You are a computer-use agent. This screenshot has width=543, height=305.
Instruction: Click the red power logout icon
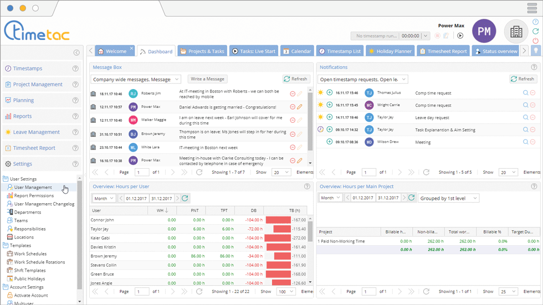535,41
